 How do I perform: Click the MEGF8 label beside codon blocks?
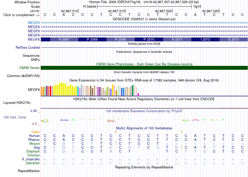click(x=34, y=40)
